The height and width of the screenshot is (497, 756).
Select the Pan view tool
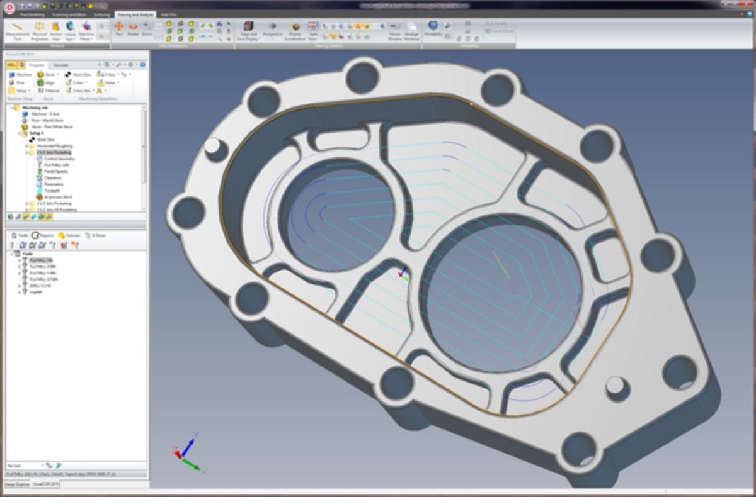(118, 29)
